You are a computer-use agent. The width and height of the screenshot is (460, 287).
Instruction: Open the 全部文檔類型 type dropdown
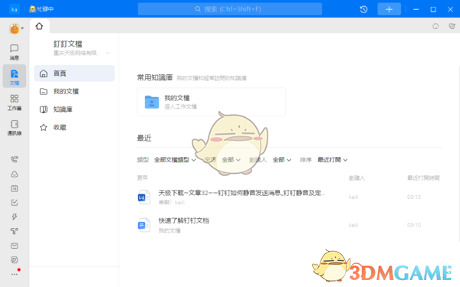pyautogui.click(x=175, y=160)
